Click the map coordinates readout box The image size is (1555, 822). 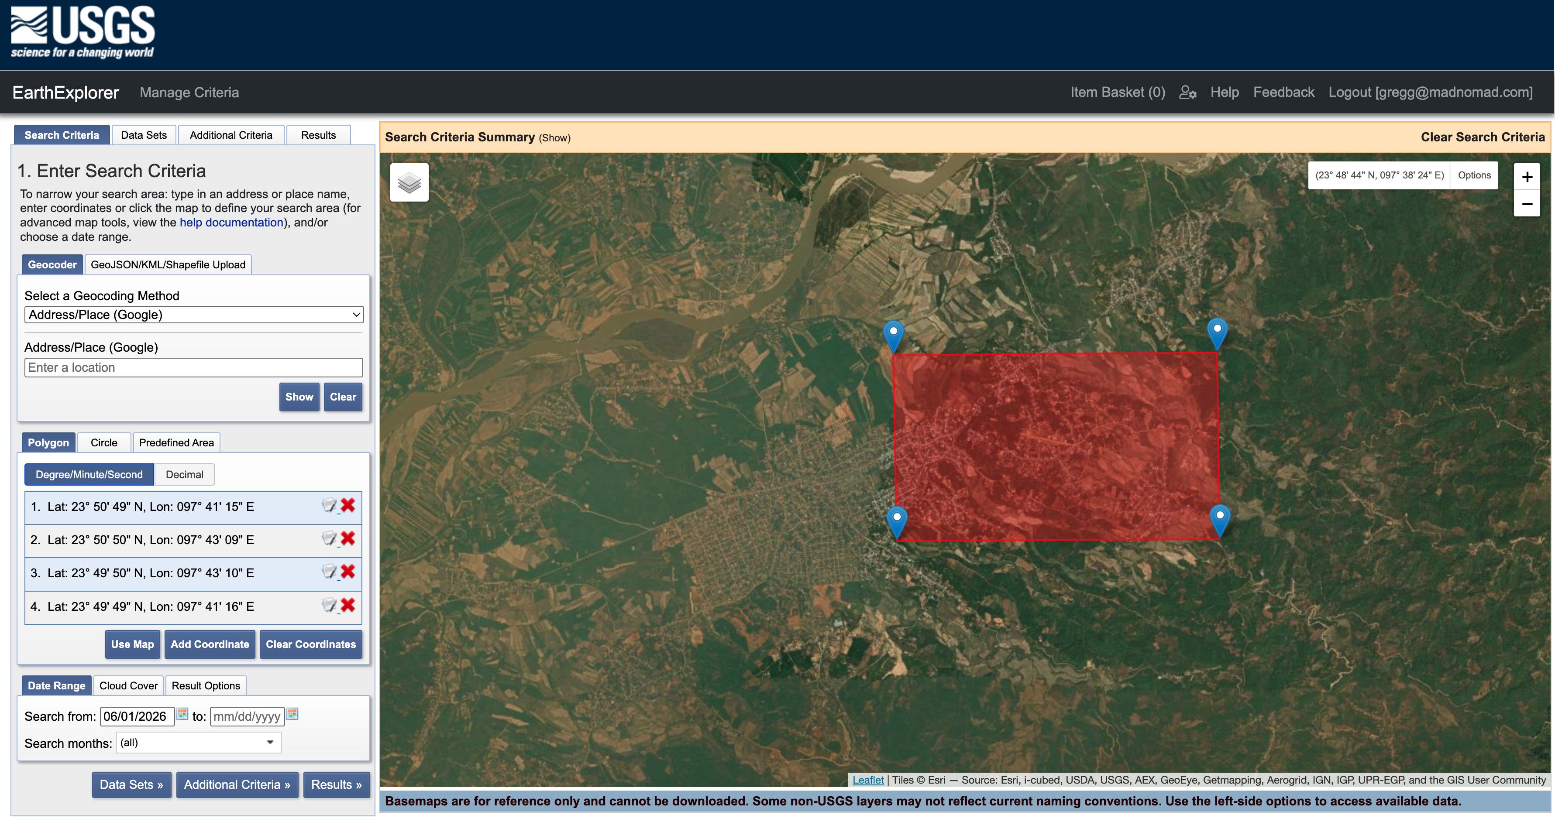1380,176
